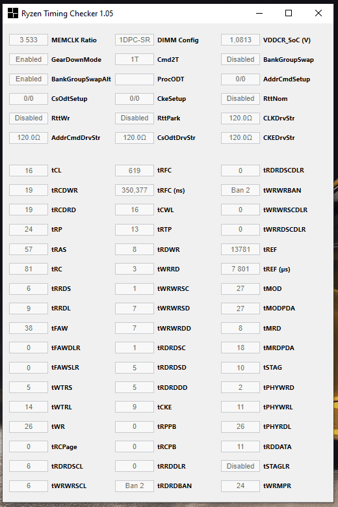
Task: Click the tRFC (ns) field showing 350,377
Action: click(135, 190)
